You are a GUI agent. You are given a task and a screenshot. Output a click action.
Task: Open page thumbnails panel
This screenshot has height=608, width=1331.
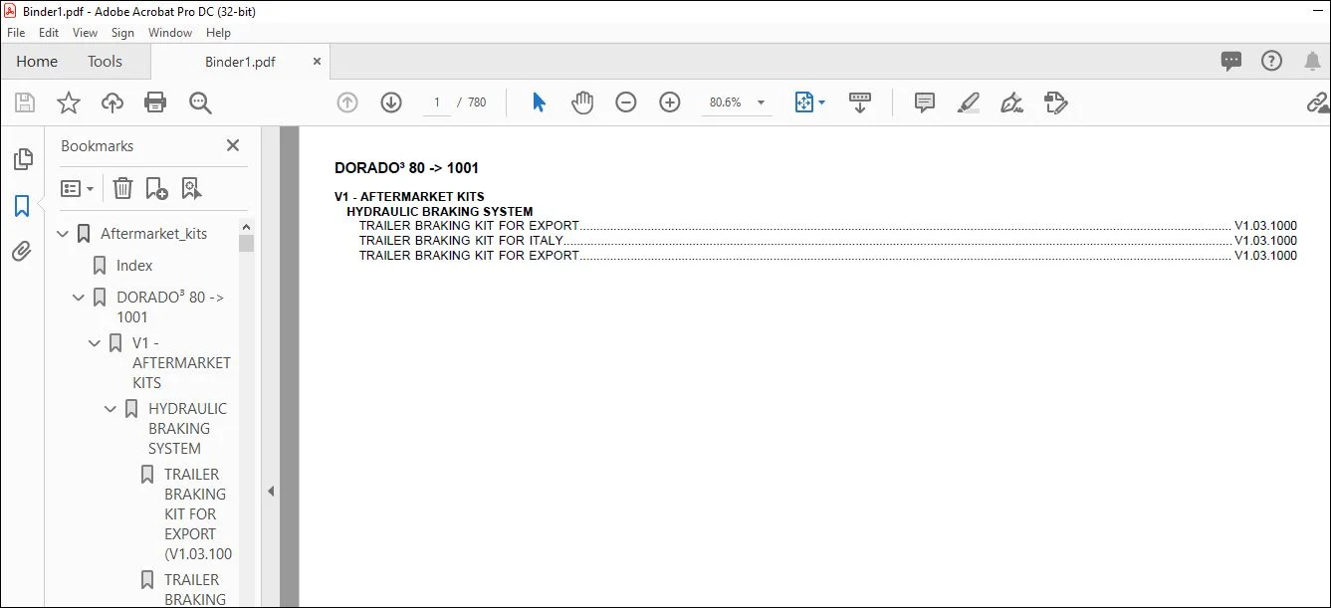click(22, 159)
